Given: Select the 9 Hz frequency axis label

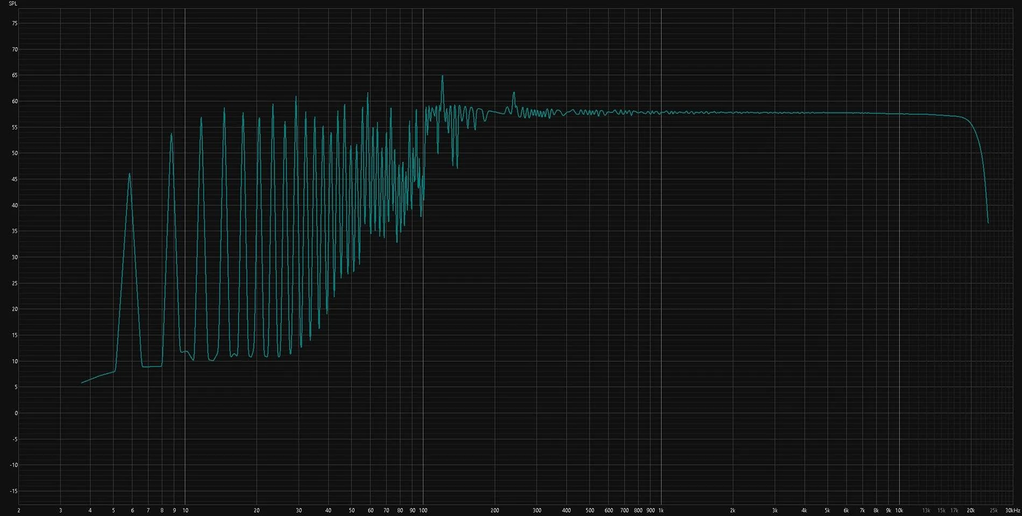Looking at the screenshot, I should [x=174, y=511].
